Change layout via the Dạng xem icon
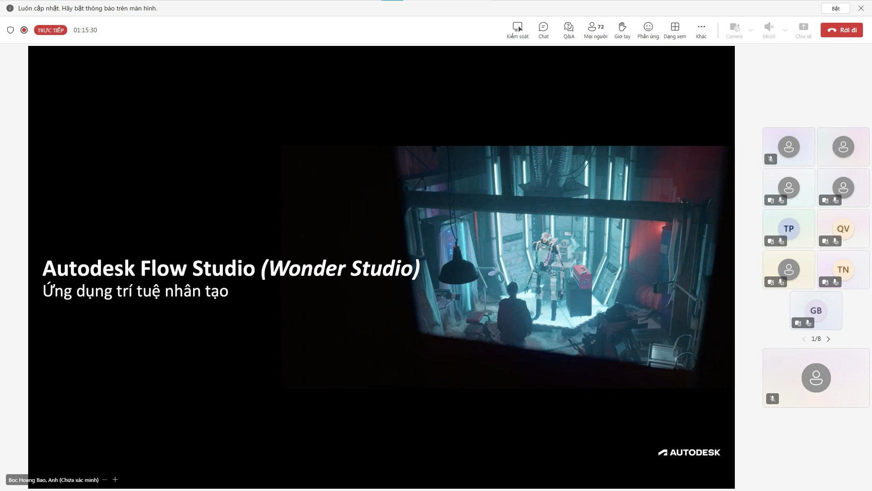Viewport: 872px width, 491px height. click(674, 30)
